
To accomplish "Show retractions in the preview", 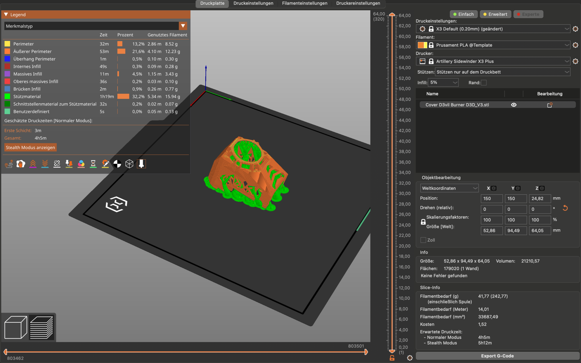I will point(33,164).
